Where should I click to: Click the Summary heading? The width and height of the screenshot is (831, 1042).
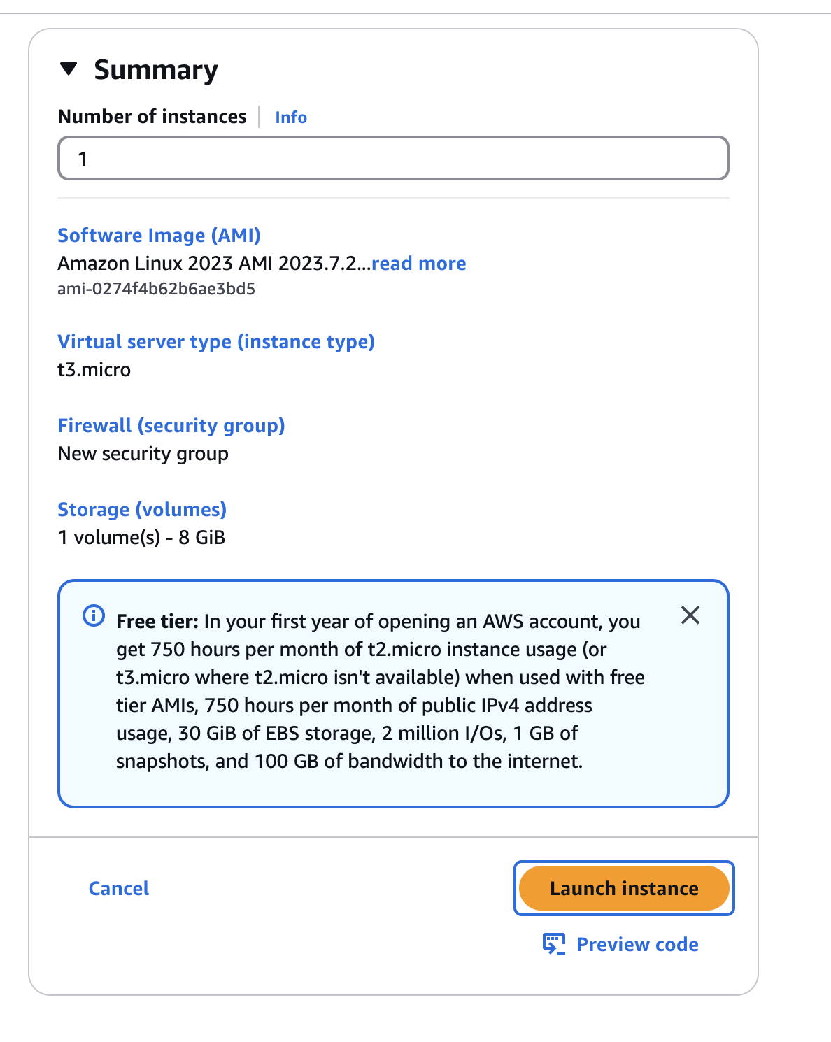155,69
